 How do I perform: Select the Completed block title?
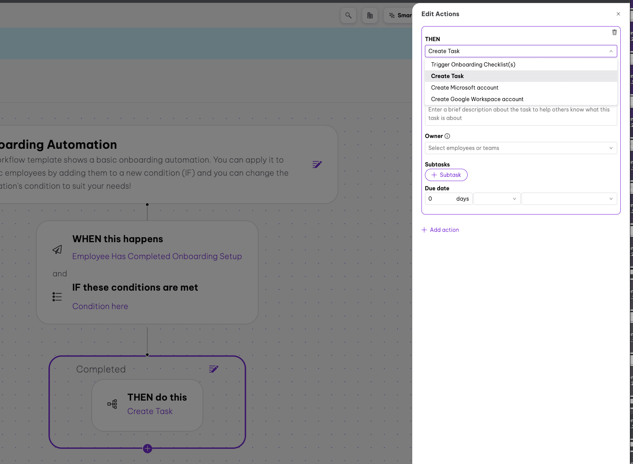(x=101, y=369)
